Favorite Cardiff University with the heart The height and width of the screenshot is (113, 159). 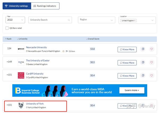(x=152, y=76)
